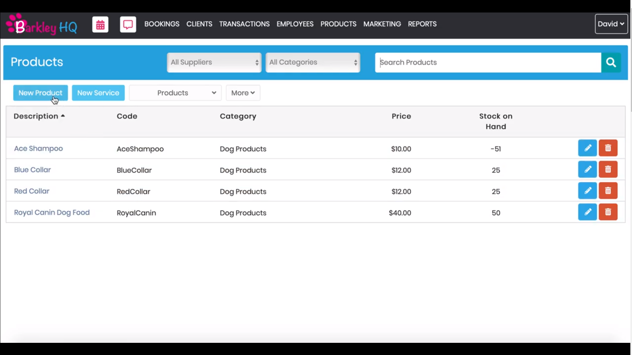Screen dimensions: 632x355
Task: Edit the Red Collar product with the pencil icon
Action: pyautogui.click(x=588, y=190)
